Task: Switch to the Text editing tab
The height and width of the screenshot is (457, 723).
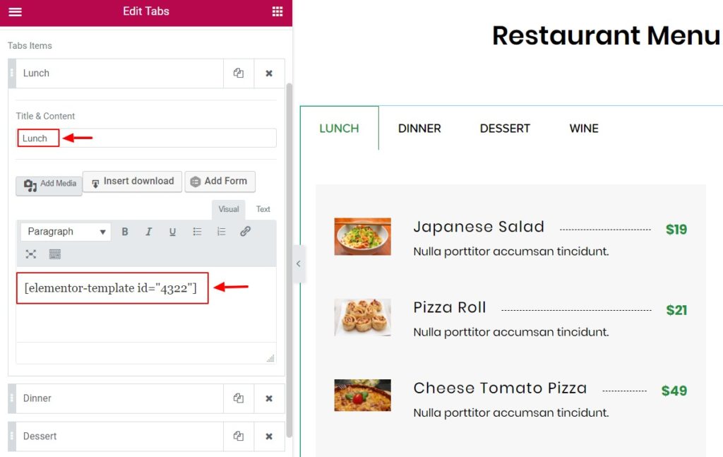Action: (x=263, y=209)
